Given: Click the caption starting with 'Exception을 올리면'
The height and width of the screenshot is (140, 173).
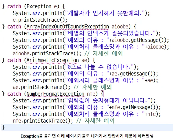Looking at the screenshot, I should [x=87, y=136].
